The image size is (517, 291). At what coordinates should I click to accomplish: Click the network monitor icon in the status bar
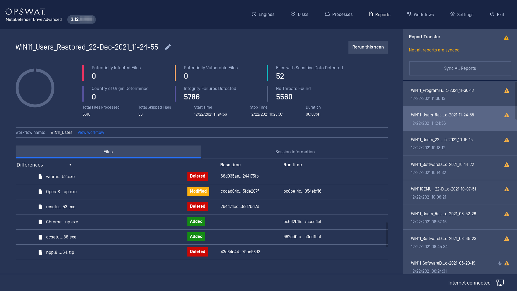click(x=500, y=283)
